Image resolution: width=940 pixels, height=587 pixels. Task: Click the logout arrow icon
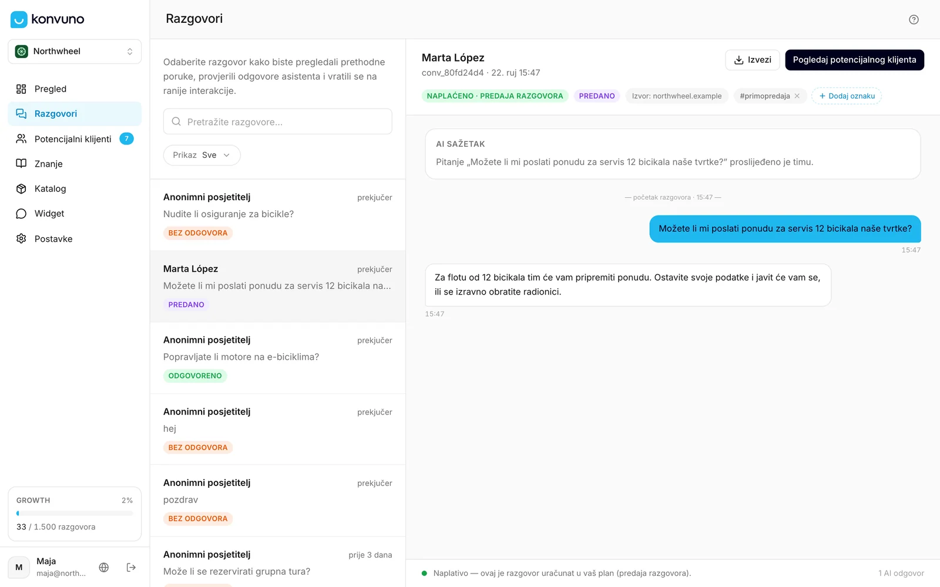pyautogui.click(x=131, y=567)
